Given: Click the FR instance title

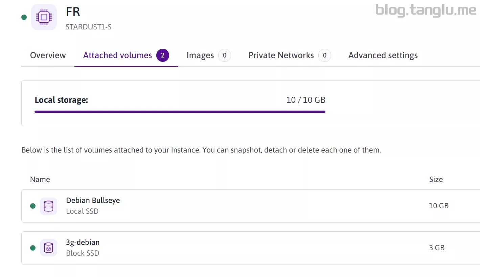Looking at the screenshot, I should point(73,12).
